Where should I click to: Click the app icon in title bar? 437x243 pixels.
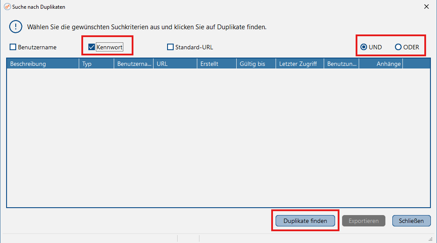coord(7,7)
